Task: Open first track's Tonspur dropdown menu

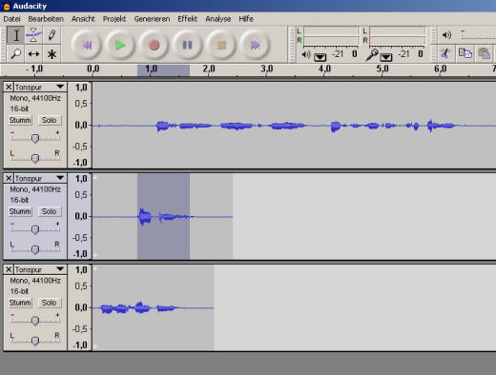Action: tap(40, 87)
